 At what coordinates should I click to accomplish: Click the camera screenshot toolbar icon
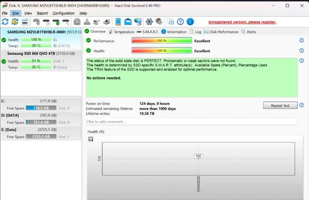click(x=171, y=22)
